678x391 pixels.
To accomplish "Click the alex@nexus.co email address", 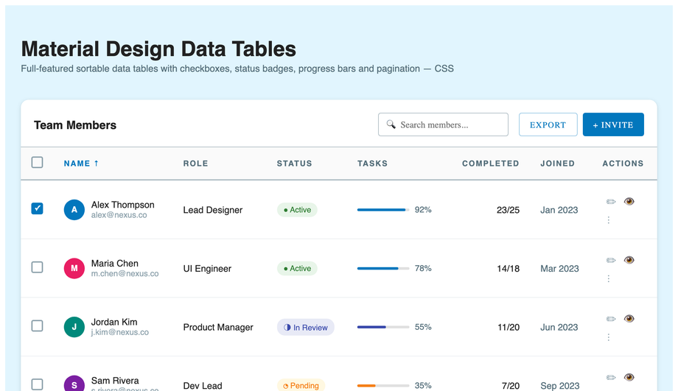I will coord(119,215).
